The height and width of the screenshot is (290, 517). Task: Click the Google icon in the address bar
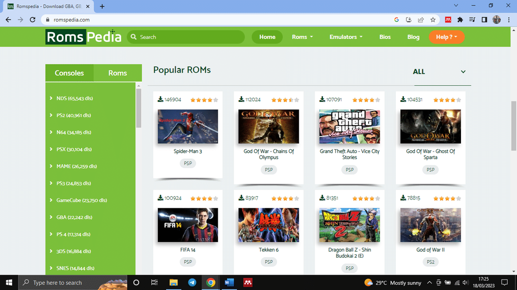[x=396, y=20]
